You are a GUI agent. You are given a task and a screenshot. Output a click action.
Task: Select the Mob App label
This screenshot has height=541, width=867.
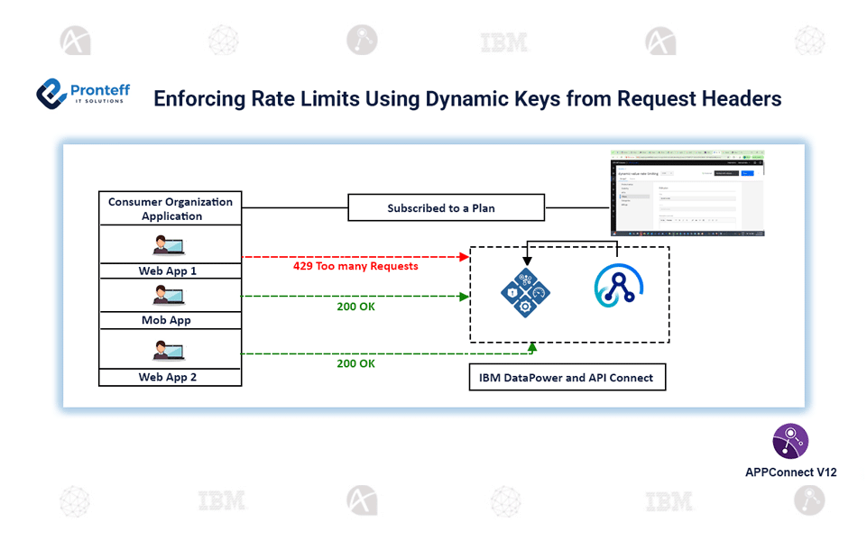tap(170, 320)
